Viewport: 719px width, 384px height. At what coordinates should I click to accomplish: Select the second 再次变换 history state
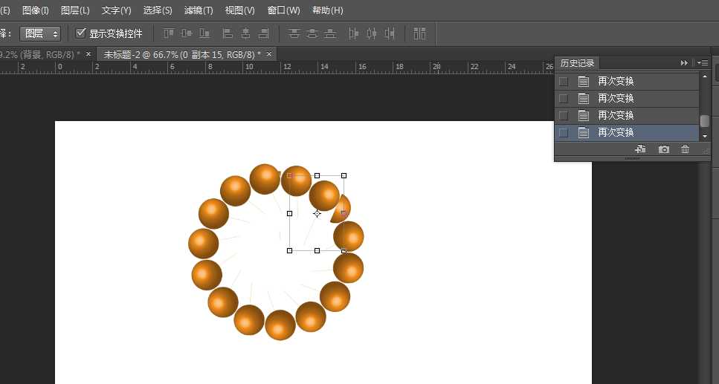[616, 98]
